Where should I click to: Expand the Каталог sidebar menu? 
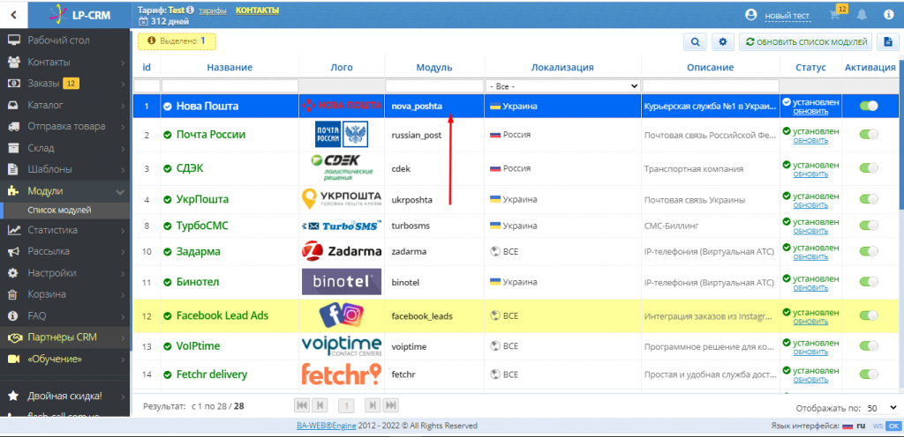click(65, 105)
